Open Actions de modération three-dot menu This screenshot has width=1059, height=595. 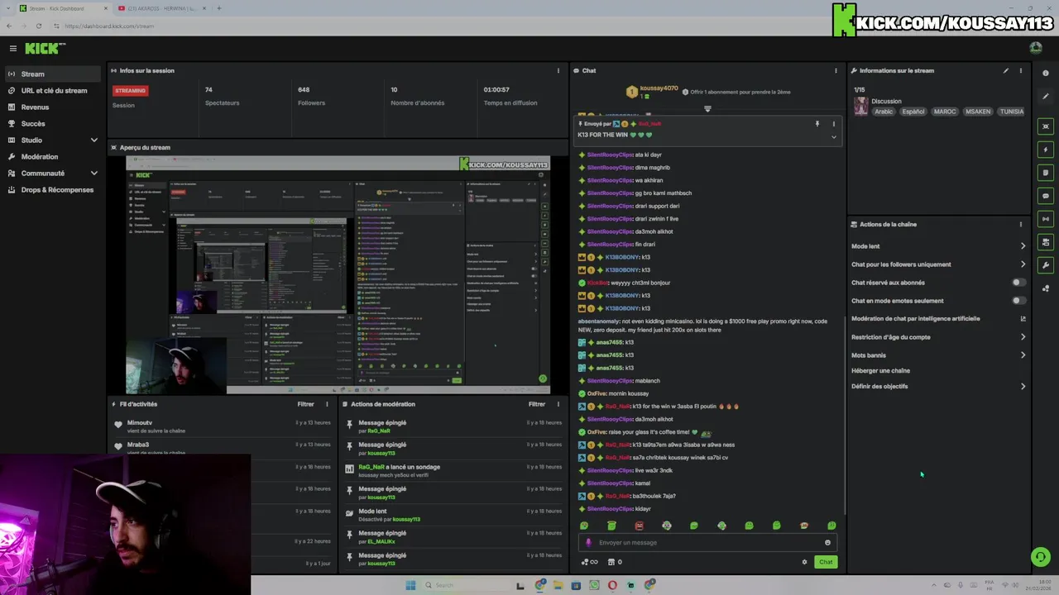point(558,404)
